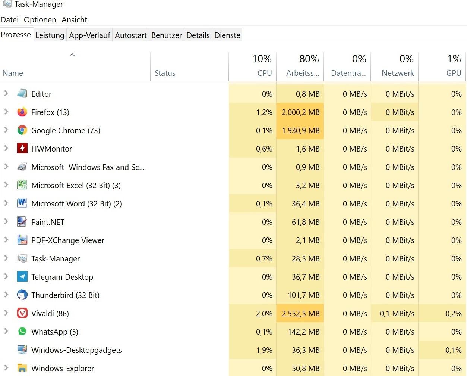Switch to the Details tab
467x376 pixels.
coord(198,35)
